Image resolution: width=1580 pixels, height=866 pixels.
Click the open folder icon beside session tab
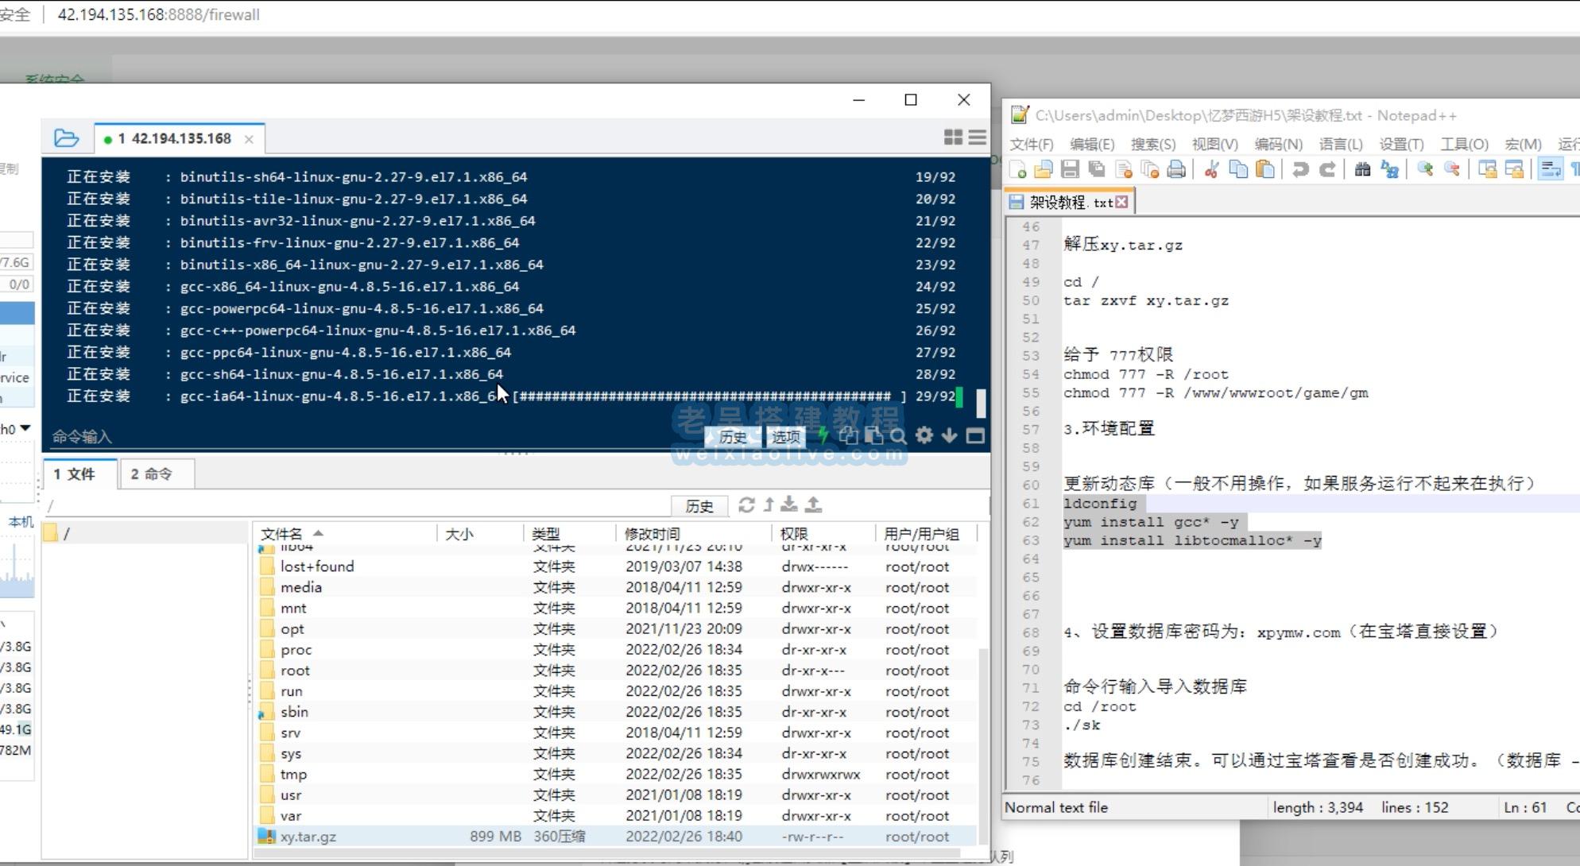pos(66,138)
